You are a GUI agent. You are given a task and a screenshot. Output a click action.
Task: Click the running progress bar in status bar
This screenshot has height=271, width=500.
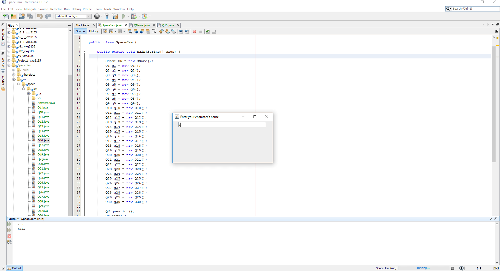tap(424, 268)
